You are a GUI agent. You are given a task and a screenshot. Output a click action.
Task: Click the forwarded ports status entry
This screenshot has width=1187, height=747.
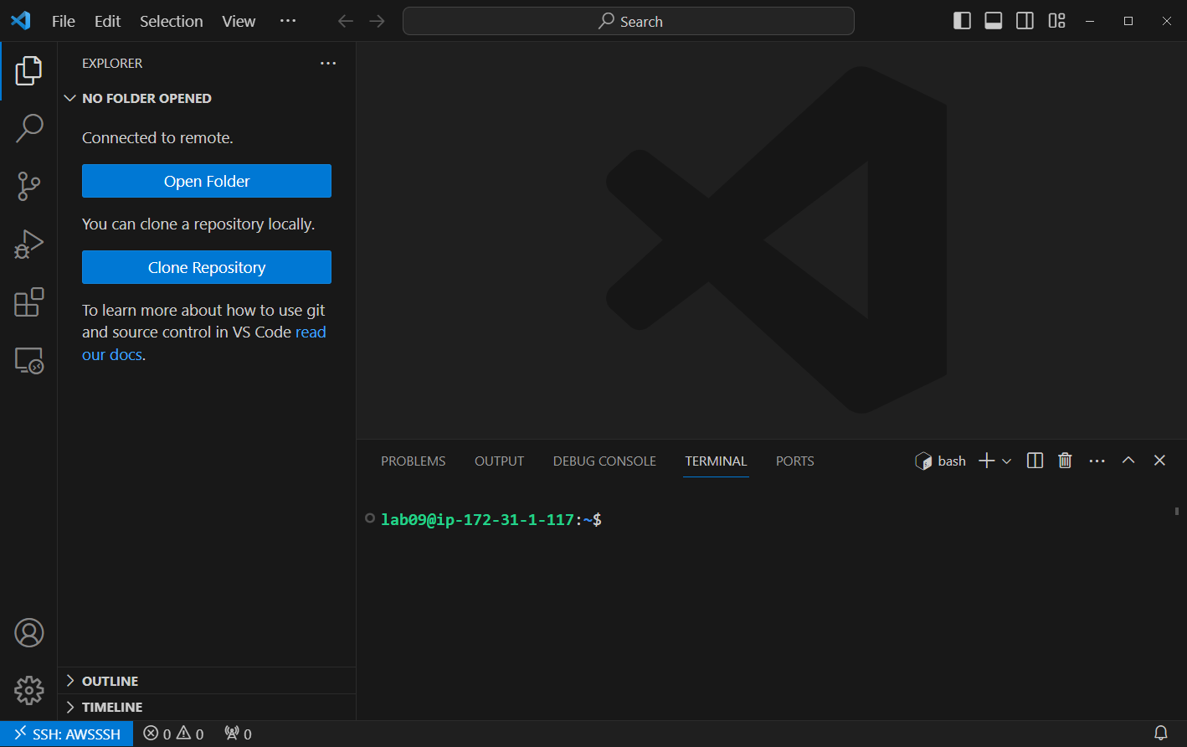tap(238, 734)
